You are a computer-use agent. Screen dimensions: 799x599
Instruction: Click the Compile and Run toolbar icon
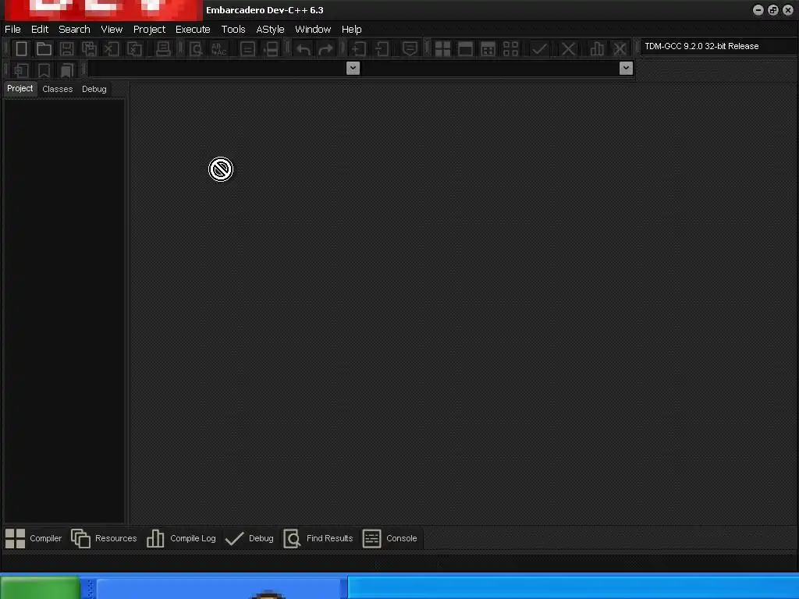pos(488,49)
